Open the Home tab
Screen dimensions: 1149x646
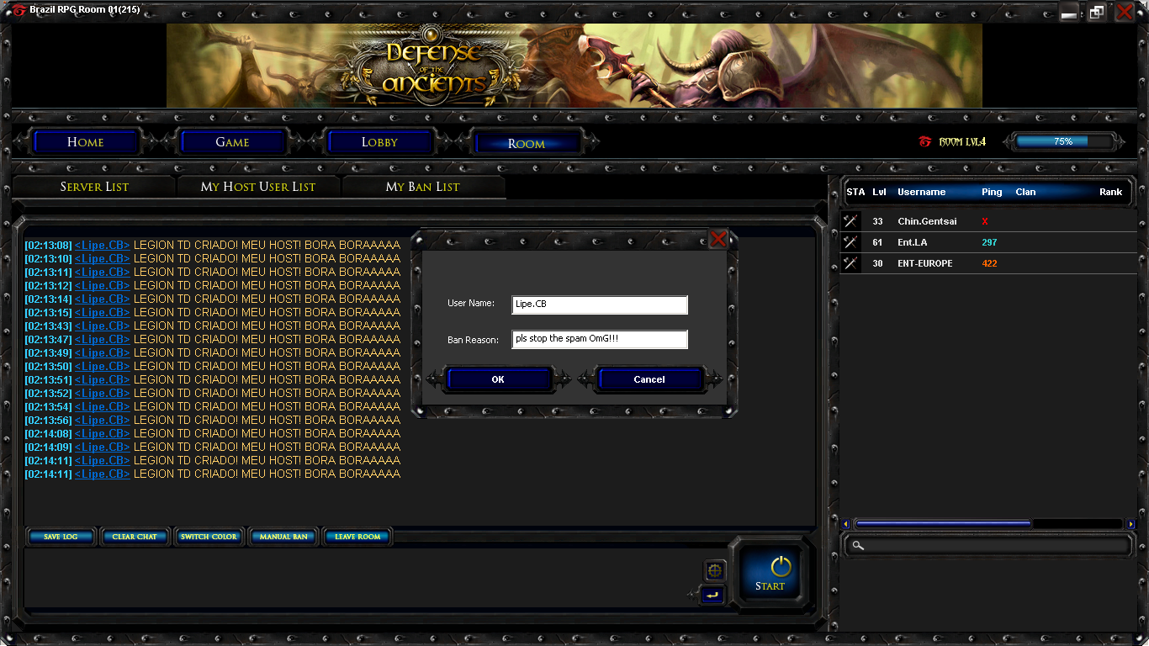[x=86, y=142]
